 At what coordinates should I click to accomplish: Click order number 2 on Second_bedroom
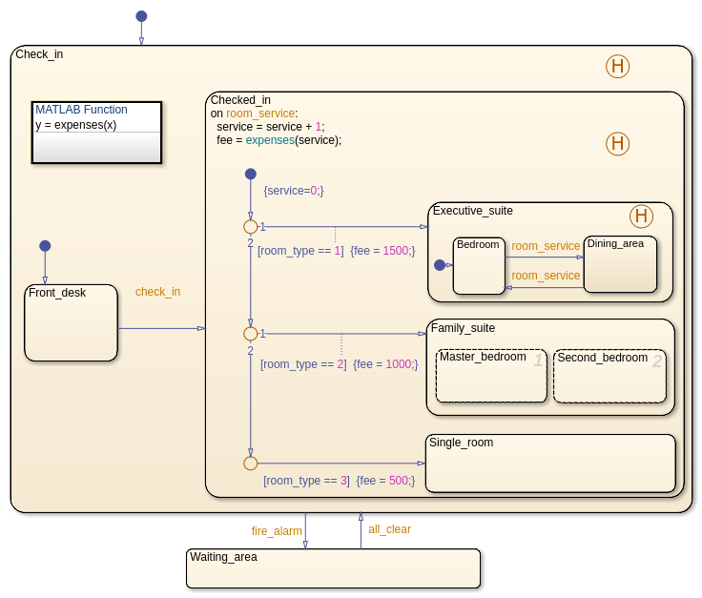point(657,361)
